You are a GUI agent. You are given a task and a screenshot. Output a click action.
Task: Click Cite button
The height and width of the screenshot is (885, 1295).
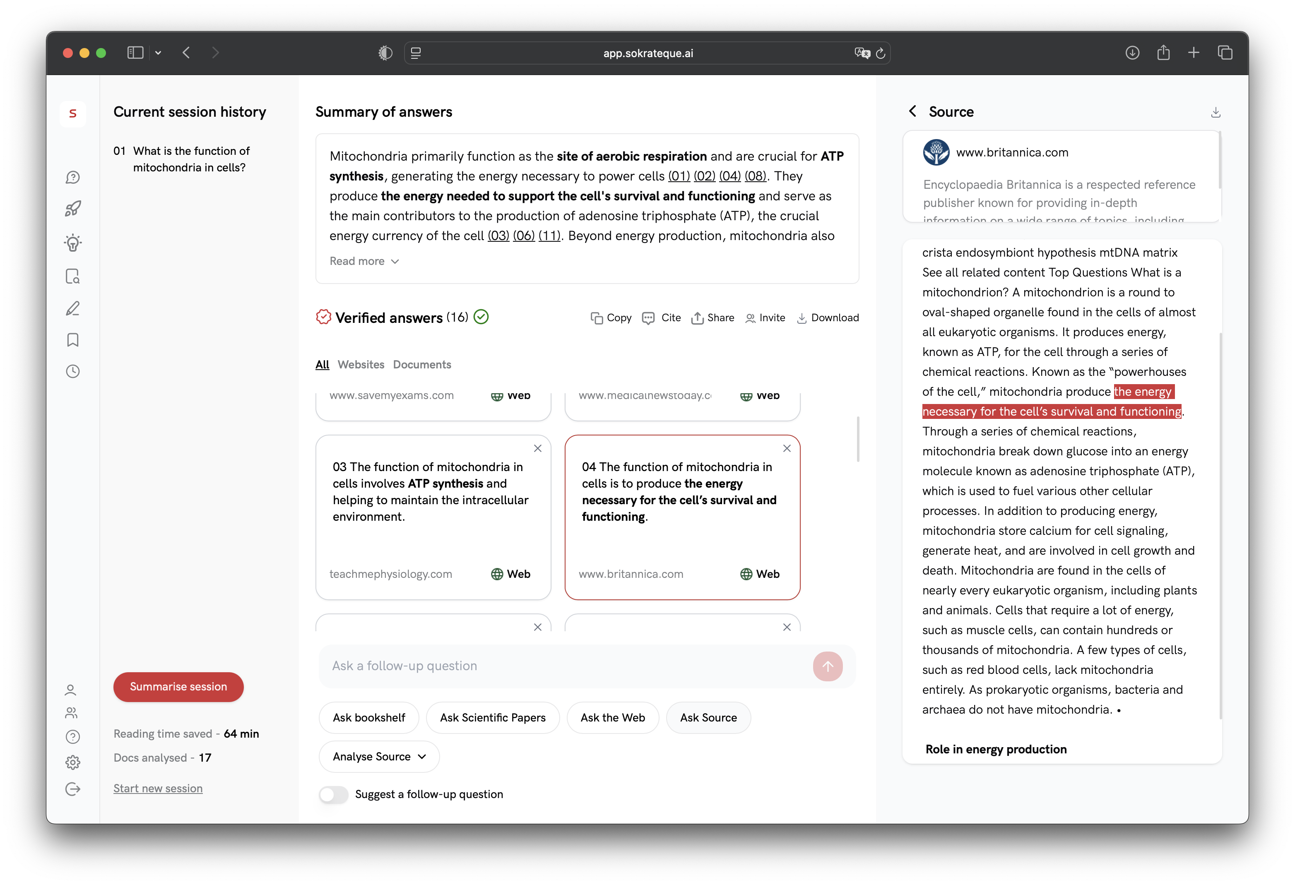pyautogui.click(x=661, y=317)
